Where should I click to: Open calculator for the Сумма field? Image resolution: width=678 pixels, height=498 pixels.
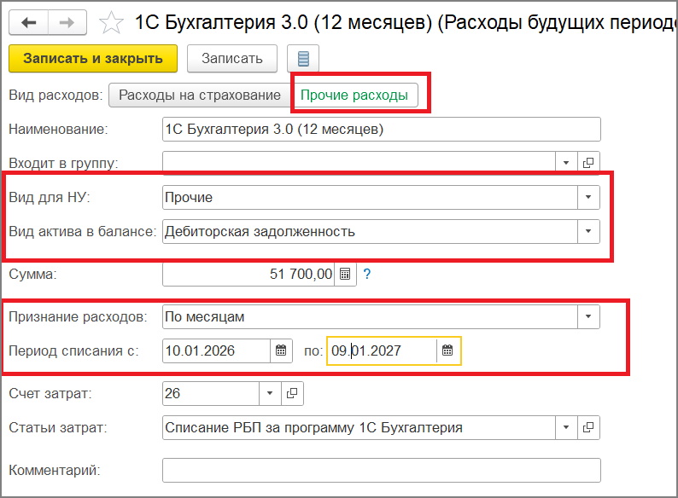(345, 274)
